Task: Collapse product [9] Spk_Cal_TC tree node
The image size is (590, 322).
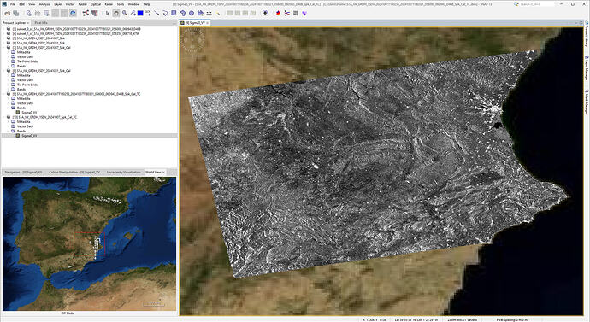Action: coord(4,94)
